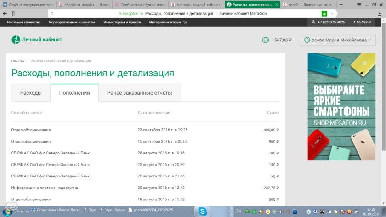Open a new browser tab with plus
This screenshot has width=386, height=217.
pos(341,5)
